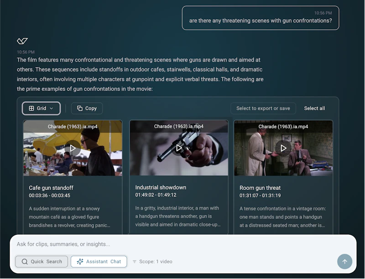Click the user question message bubble

pyautogui.click(x=261, y=18)
